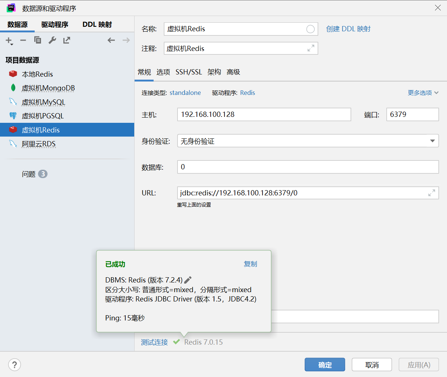
Task: Switch to the 数据源 tab
Action: pyautogui.click(x=18, y=25)
